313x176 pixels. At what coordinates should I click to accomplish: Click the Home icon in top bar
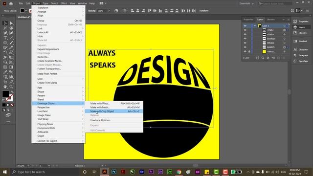pos(11,3)
